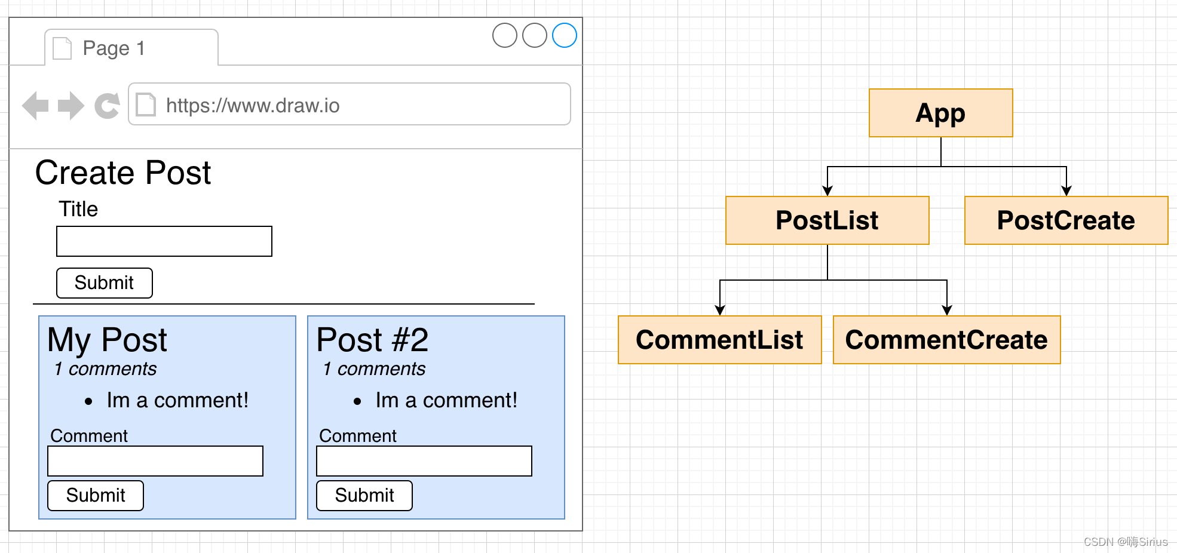
Task: Submit the comment under My Post
Action: point(96,496)
